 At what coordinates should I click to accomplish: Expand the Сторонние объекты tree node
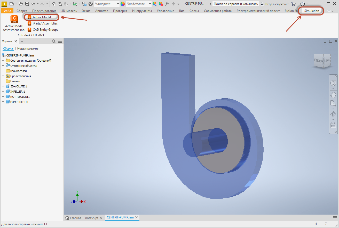(3, 66)
